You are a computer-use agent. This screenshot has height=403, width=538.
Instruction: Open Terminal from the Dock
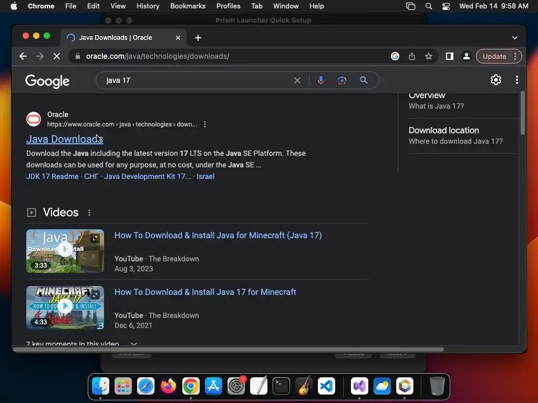tap(282, 386)
